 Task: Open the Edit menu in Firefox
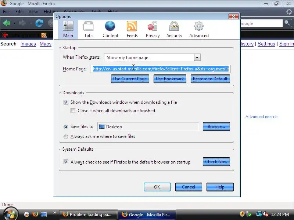click(x=19, y=12)
